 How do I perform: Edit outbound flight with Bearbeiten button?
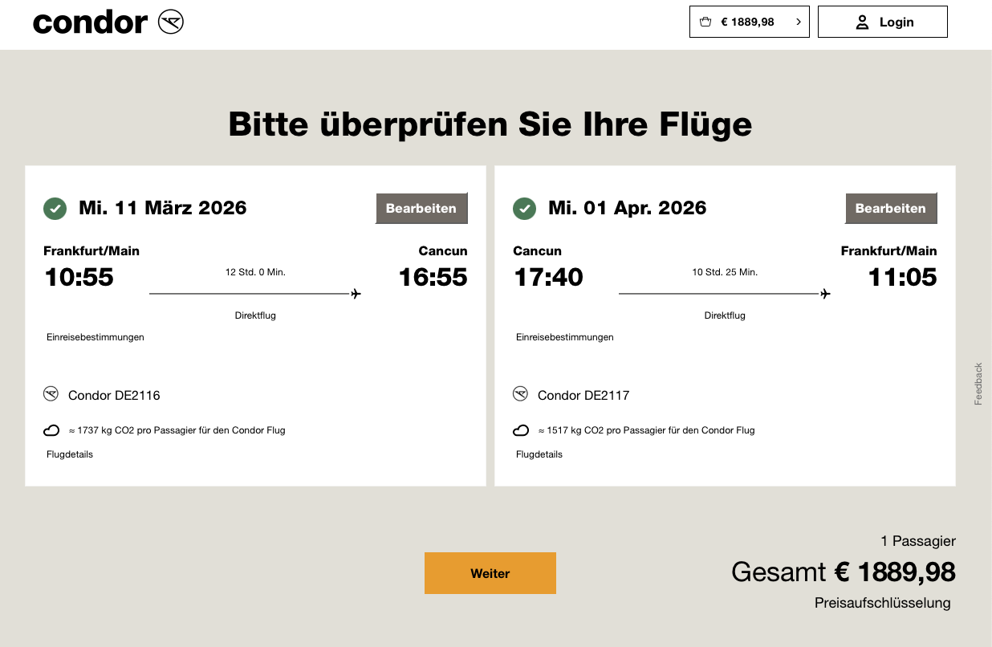pyautogui.click(x=421, y=209)
